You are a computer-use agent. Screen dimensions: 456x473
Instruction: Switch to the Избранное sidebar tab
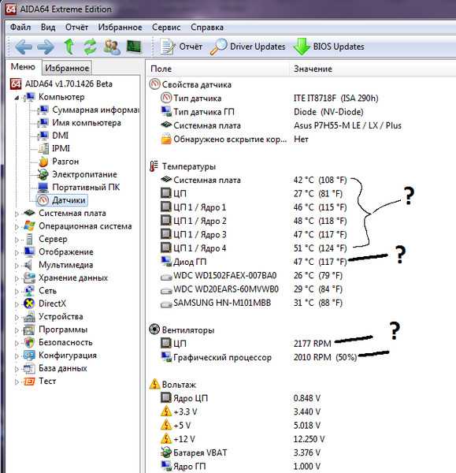point(67,68)
